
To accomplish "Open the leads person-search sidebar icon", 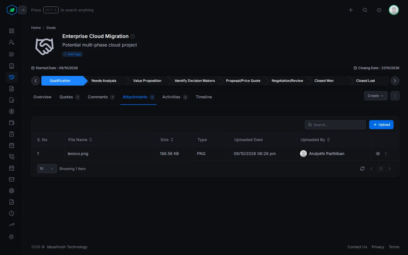I will point(12,42).
